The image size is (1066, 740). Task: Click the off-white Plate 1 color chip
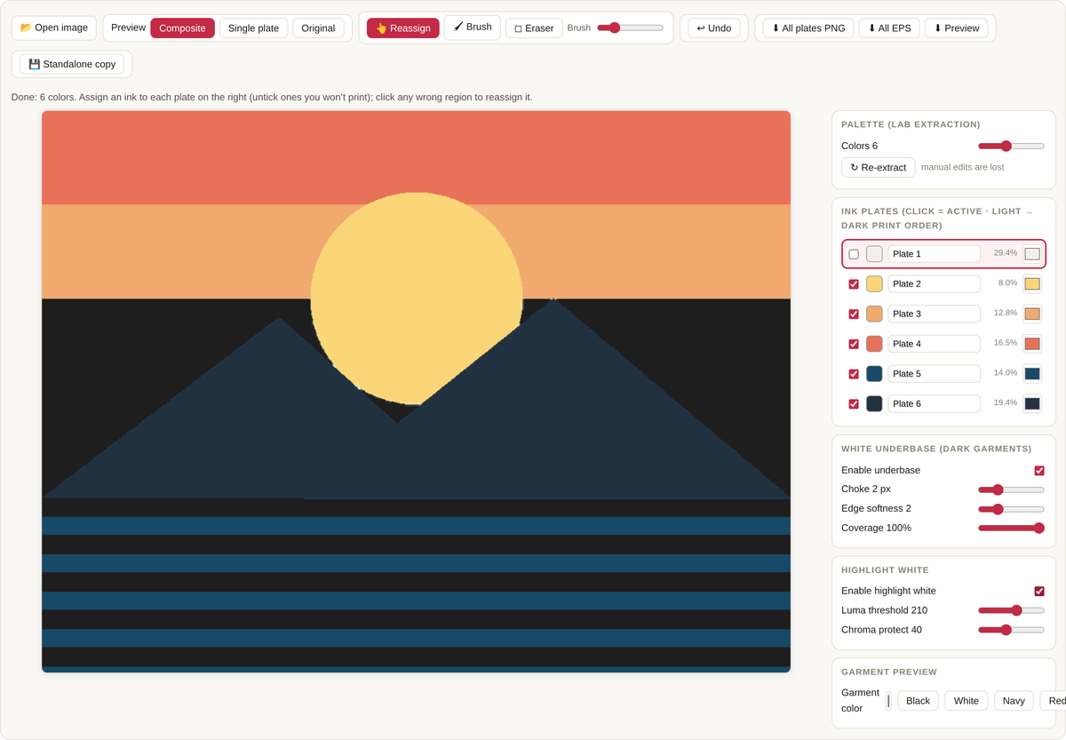874,254
